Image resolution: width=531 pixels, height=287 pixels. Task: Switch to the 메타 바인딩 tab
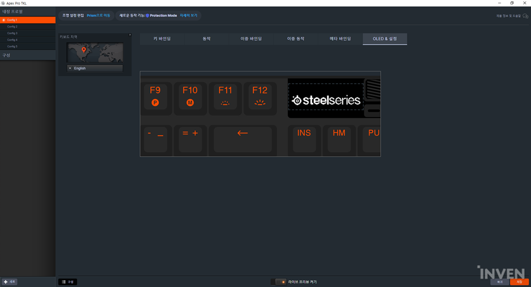[x=340, y=39]
